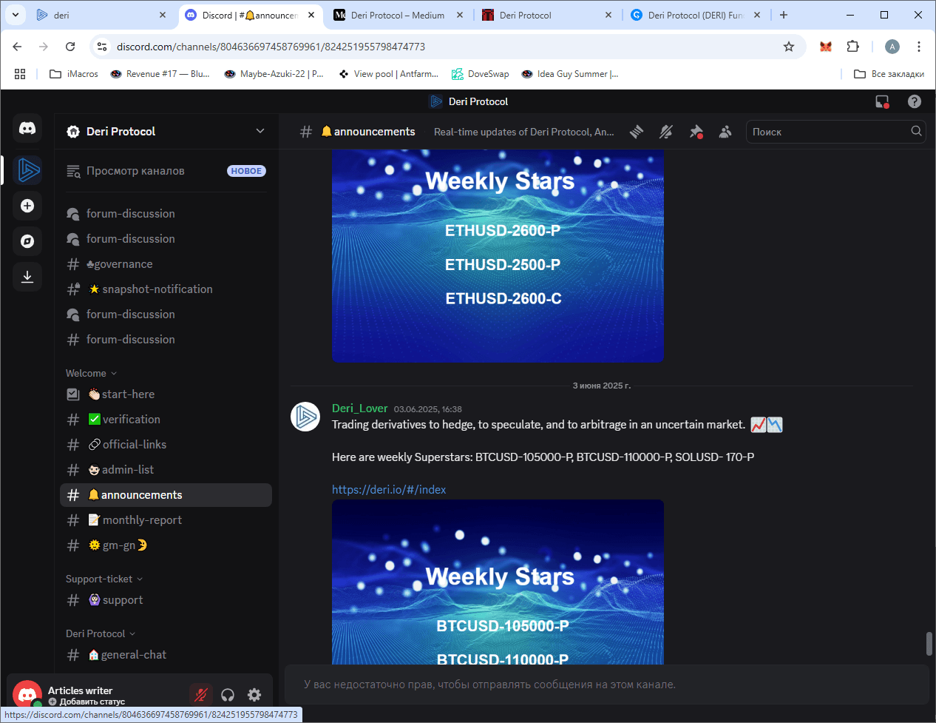Image resolution: width=936 pixels, height=723 pixels.
Task: Add a server with the plus icon
Action: (27, 206)
